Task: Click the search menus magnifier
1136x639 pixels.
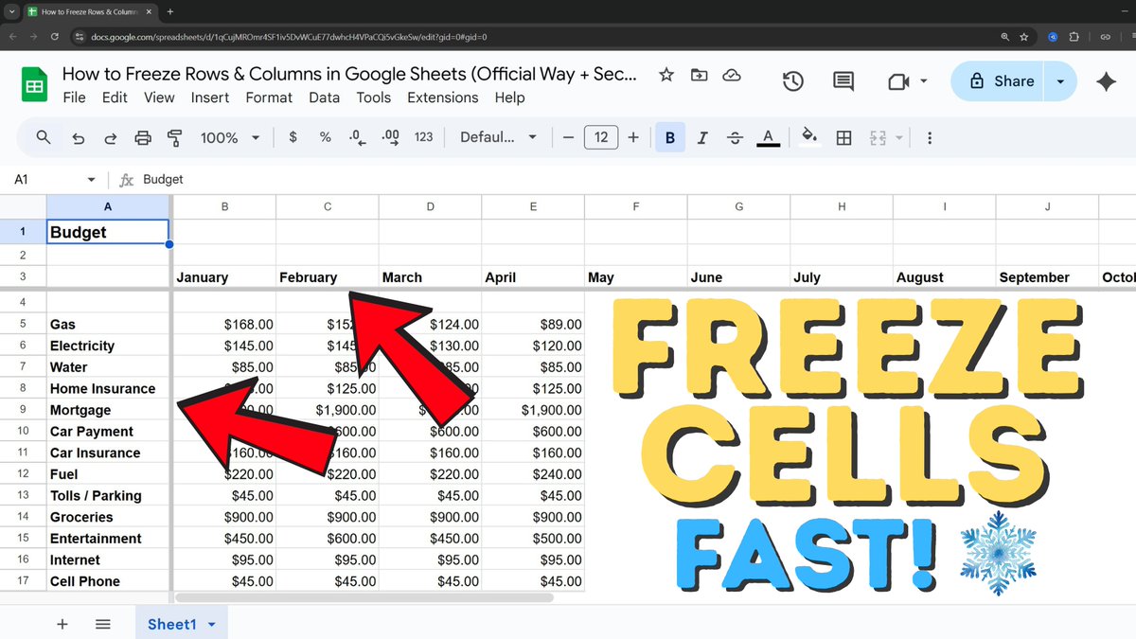Action: coord(44,137)
